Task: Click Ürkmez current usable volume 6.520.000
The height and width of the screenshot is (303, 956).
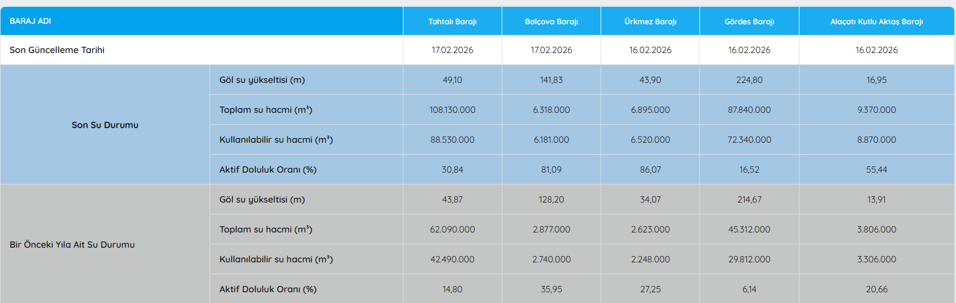Action: (650, 139)
